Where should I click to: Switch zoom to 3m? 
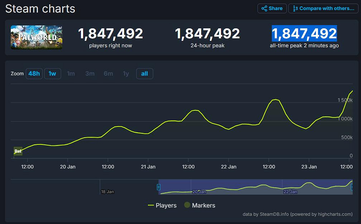90,73
